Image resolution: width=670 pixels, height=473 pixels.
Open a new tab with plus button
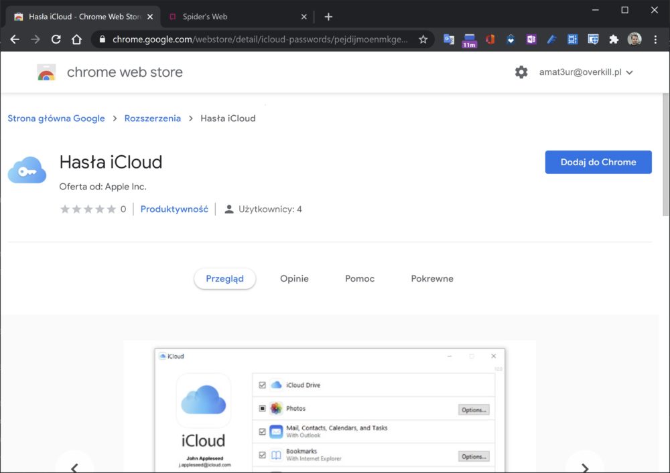(x=328, y=17)
